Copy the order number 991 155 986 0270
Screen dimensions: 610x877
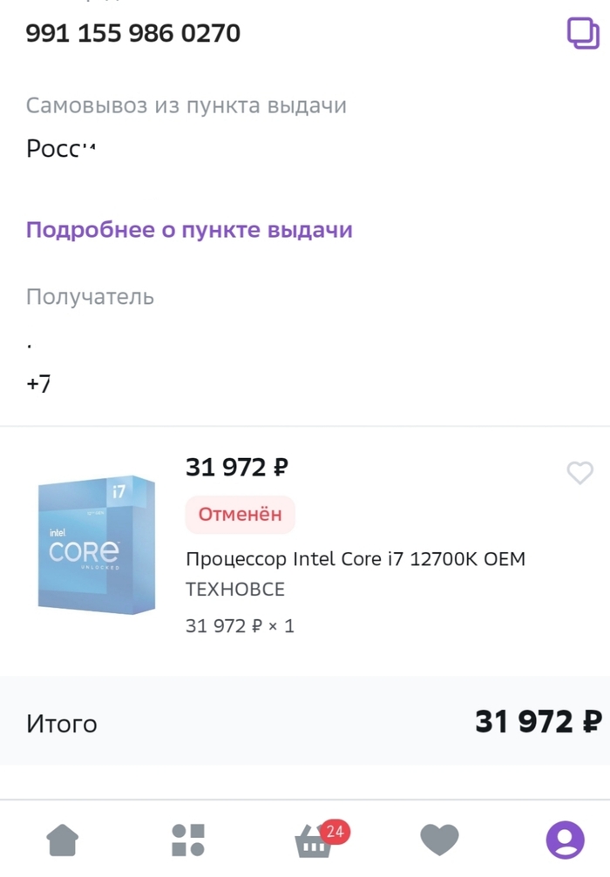pyautogui.click(x=580, y=34)
